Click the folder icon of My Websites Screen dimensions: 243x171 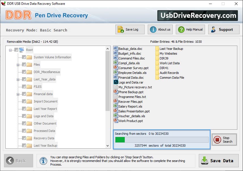point(157,54)
